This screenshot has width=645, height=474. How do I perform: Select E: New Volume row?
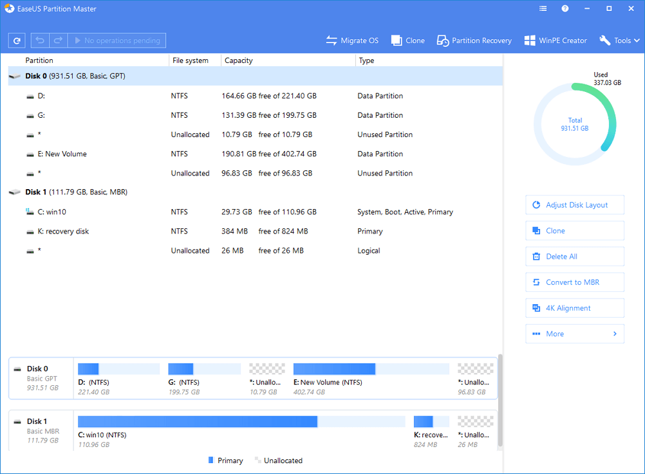tap(255, 154)
